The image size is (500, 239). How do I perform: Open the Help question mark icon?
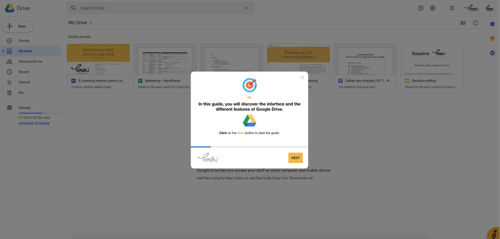pos(421,8)
